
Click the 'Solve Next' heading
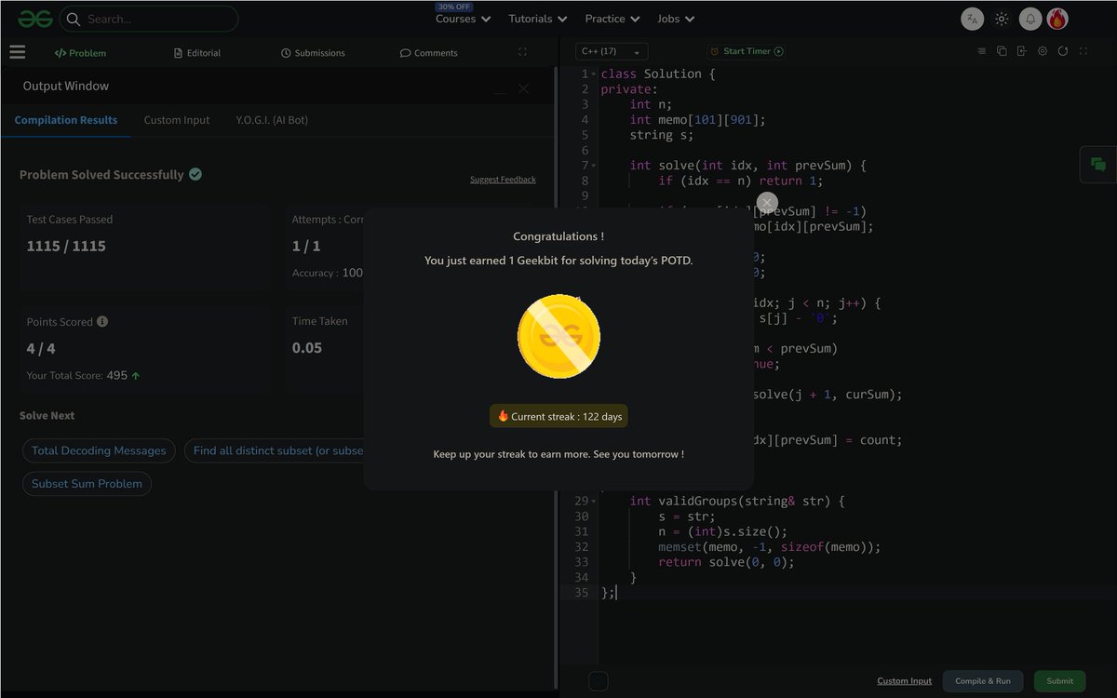pos(47,415)
